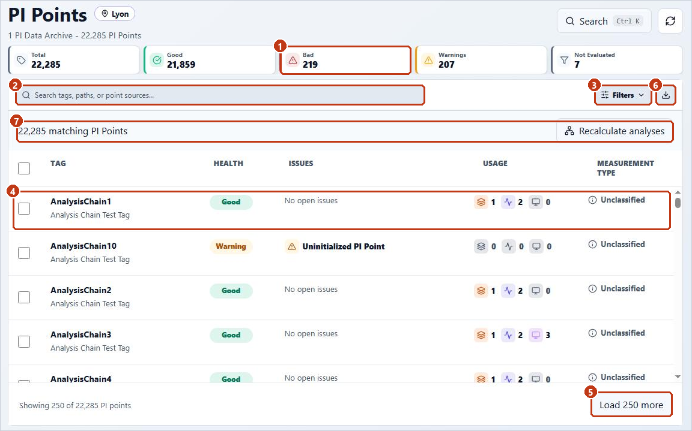The width and height of the screenshot is (692, 431).
Task: Filter by the Good 21,859 card
Action: click(210, 60)
